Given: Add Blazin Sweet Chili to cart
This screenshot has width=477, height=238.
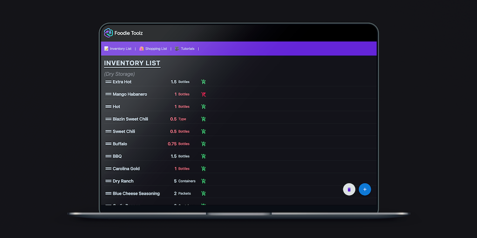Looking at the screenshot, I should (204, 119).
